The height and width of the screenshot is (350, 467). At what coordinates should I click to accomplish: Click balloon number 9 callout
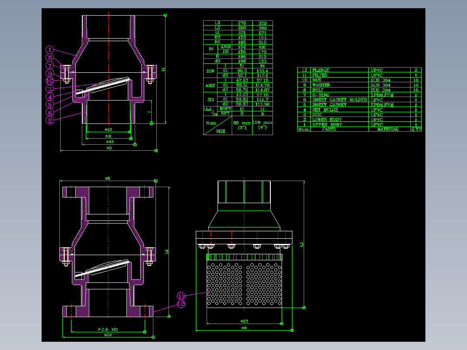click(x=50, y=73)
